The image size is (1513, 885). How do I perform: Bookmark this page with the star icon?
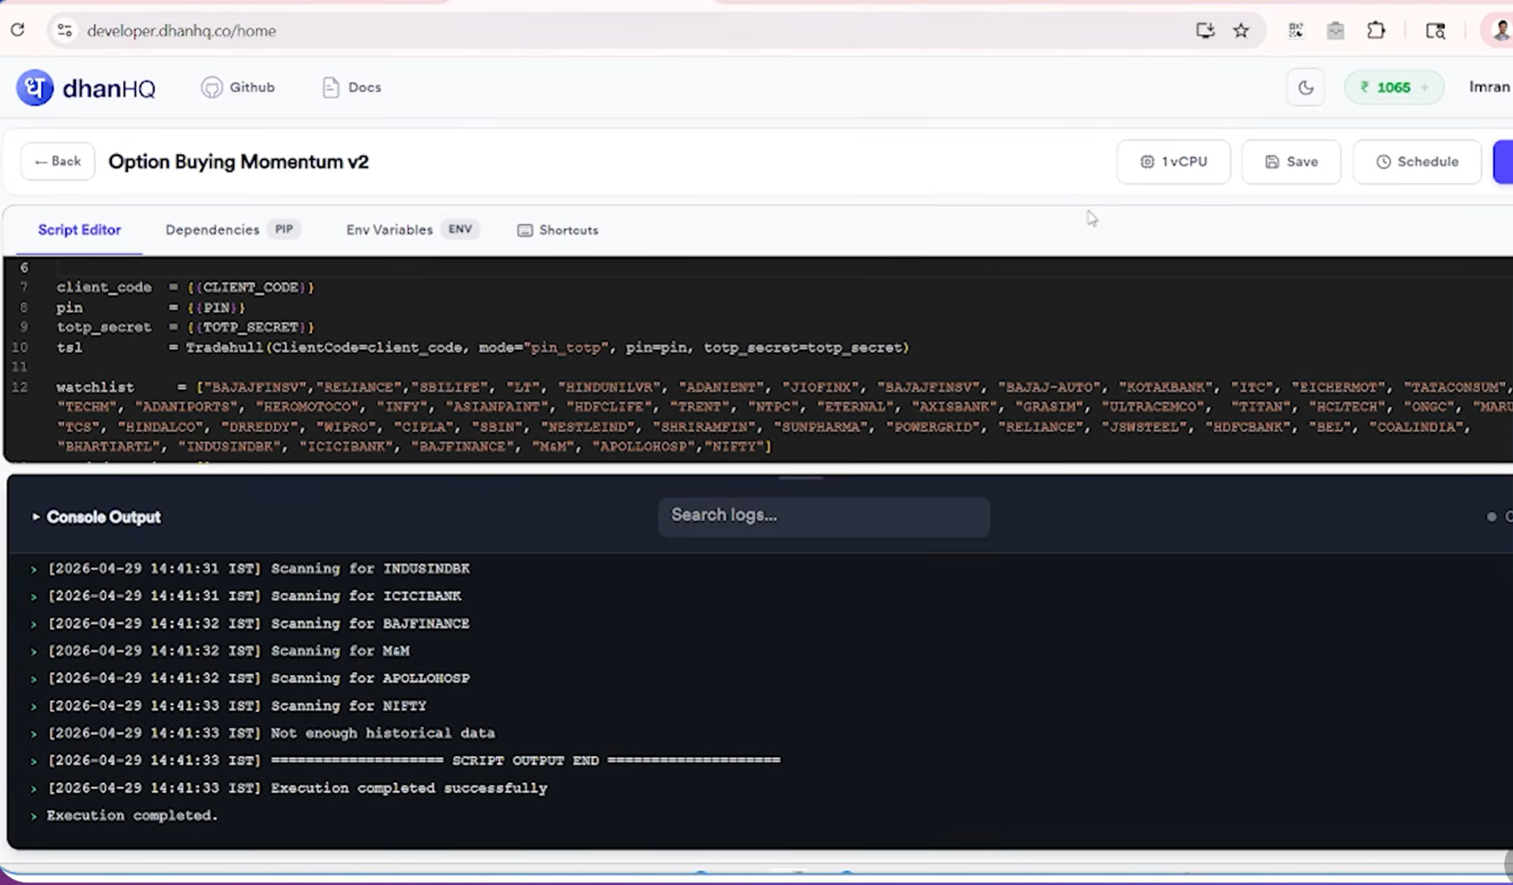point(1241,31)
